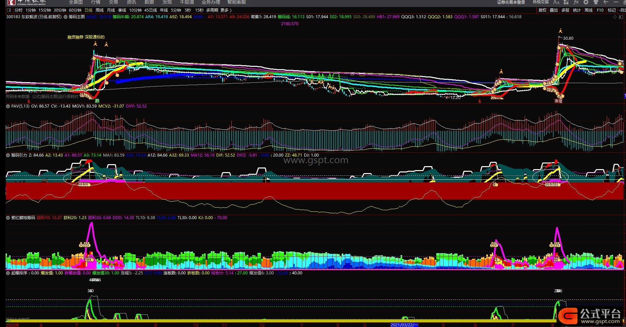Open the four-square layout grid icon
This screenshot has width=626, height=327.
(x=566, y=2)
